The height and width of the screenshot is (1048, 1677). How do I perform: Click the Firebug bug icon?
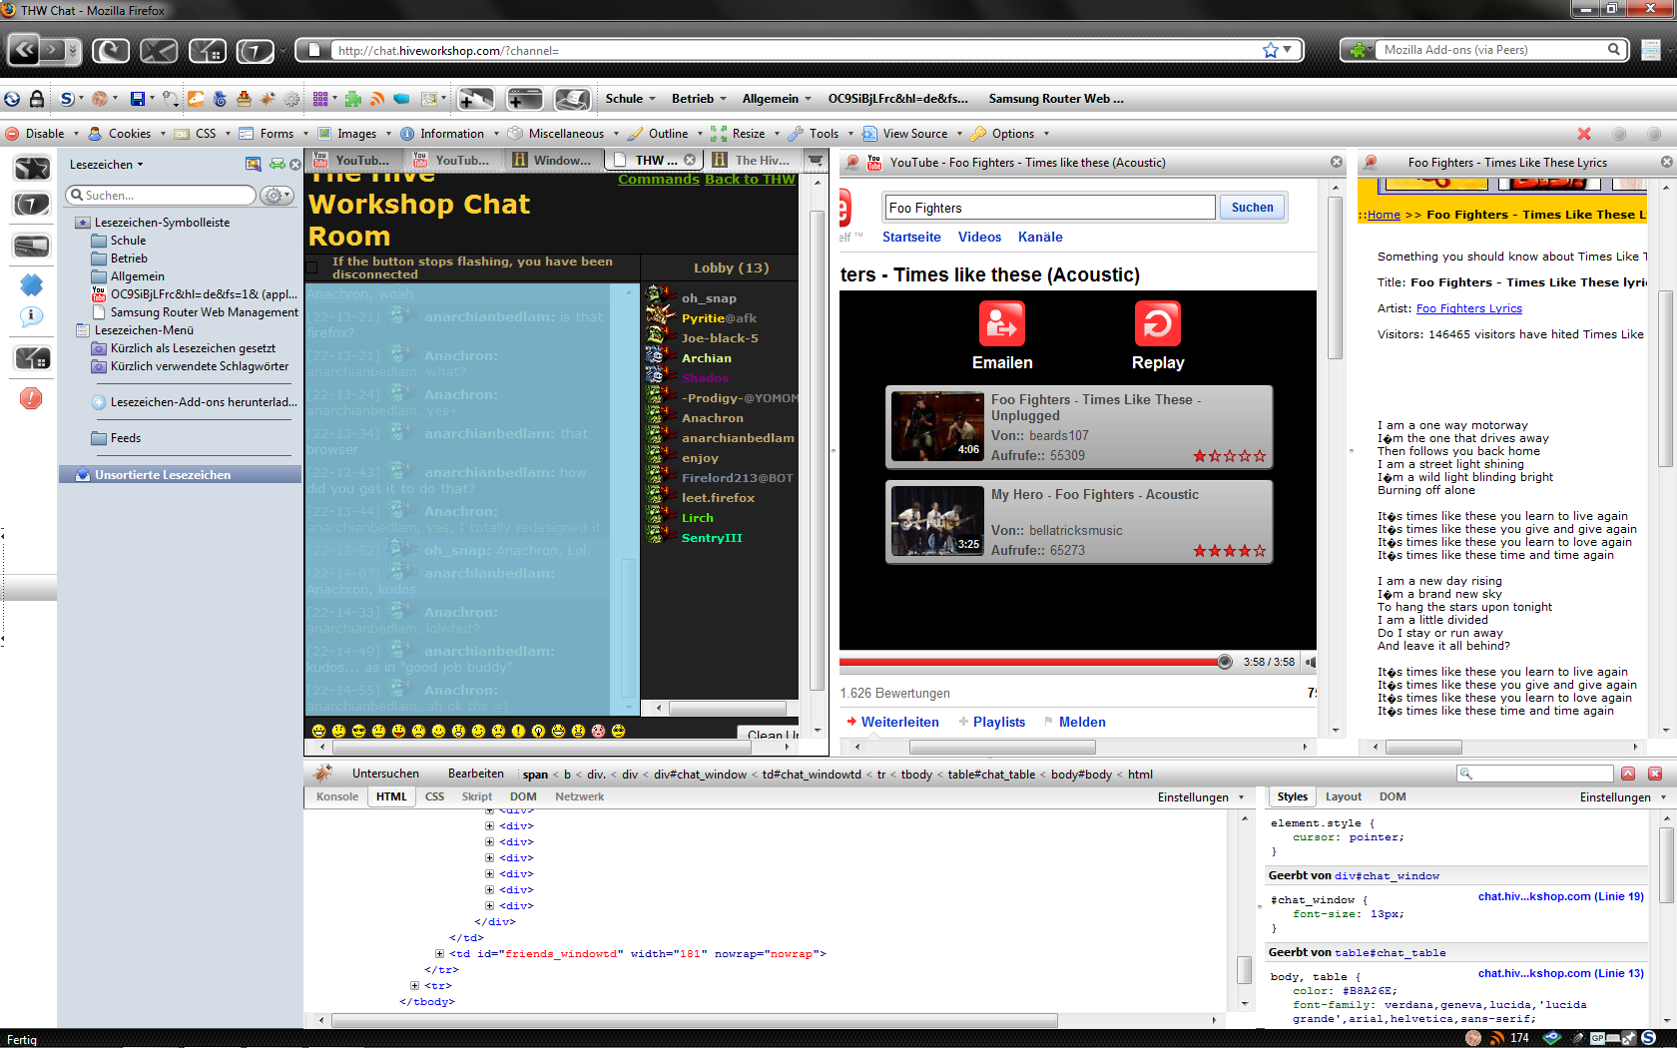coord(322,774)
